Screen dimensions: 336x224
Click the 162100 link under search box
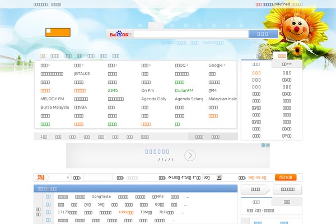tap(213, 43)
